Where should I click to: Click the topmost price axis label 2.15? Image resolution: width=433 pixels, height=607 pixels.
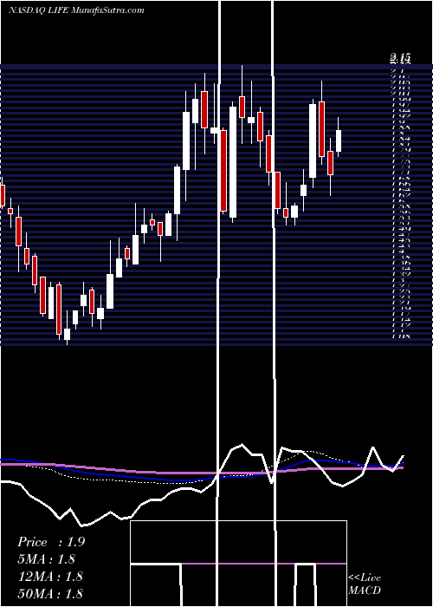[x=400, y=59]
